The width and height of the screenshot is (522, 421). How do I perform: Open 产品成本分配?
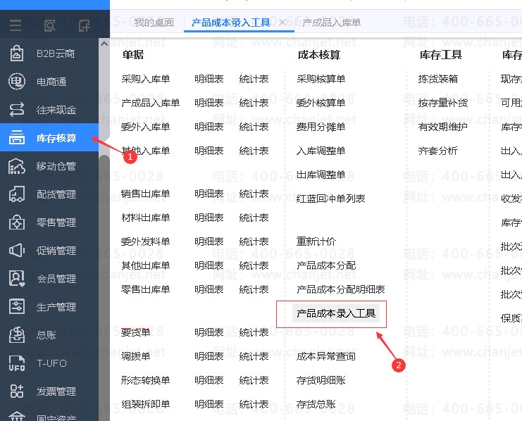(326, 265)
